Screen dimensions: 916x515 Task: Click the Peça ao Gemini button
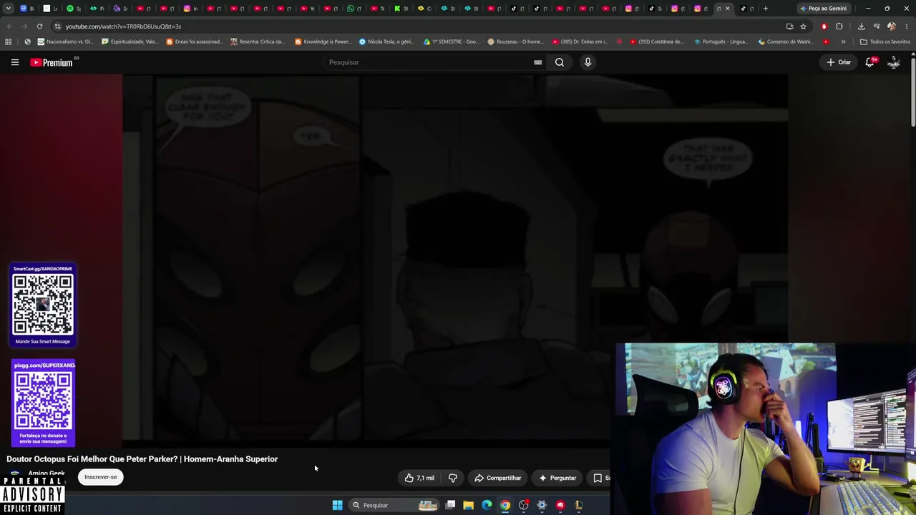click(823, 9)
